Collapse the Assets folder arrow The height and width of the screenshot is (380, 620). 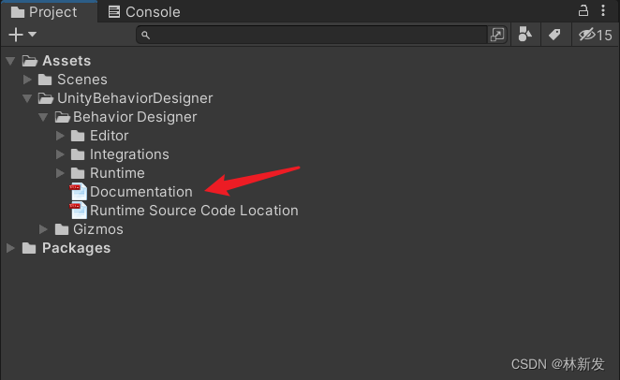[10, 61]
